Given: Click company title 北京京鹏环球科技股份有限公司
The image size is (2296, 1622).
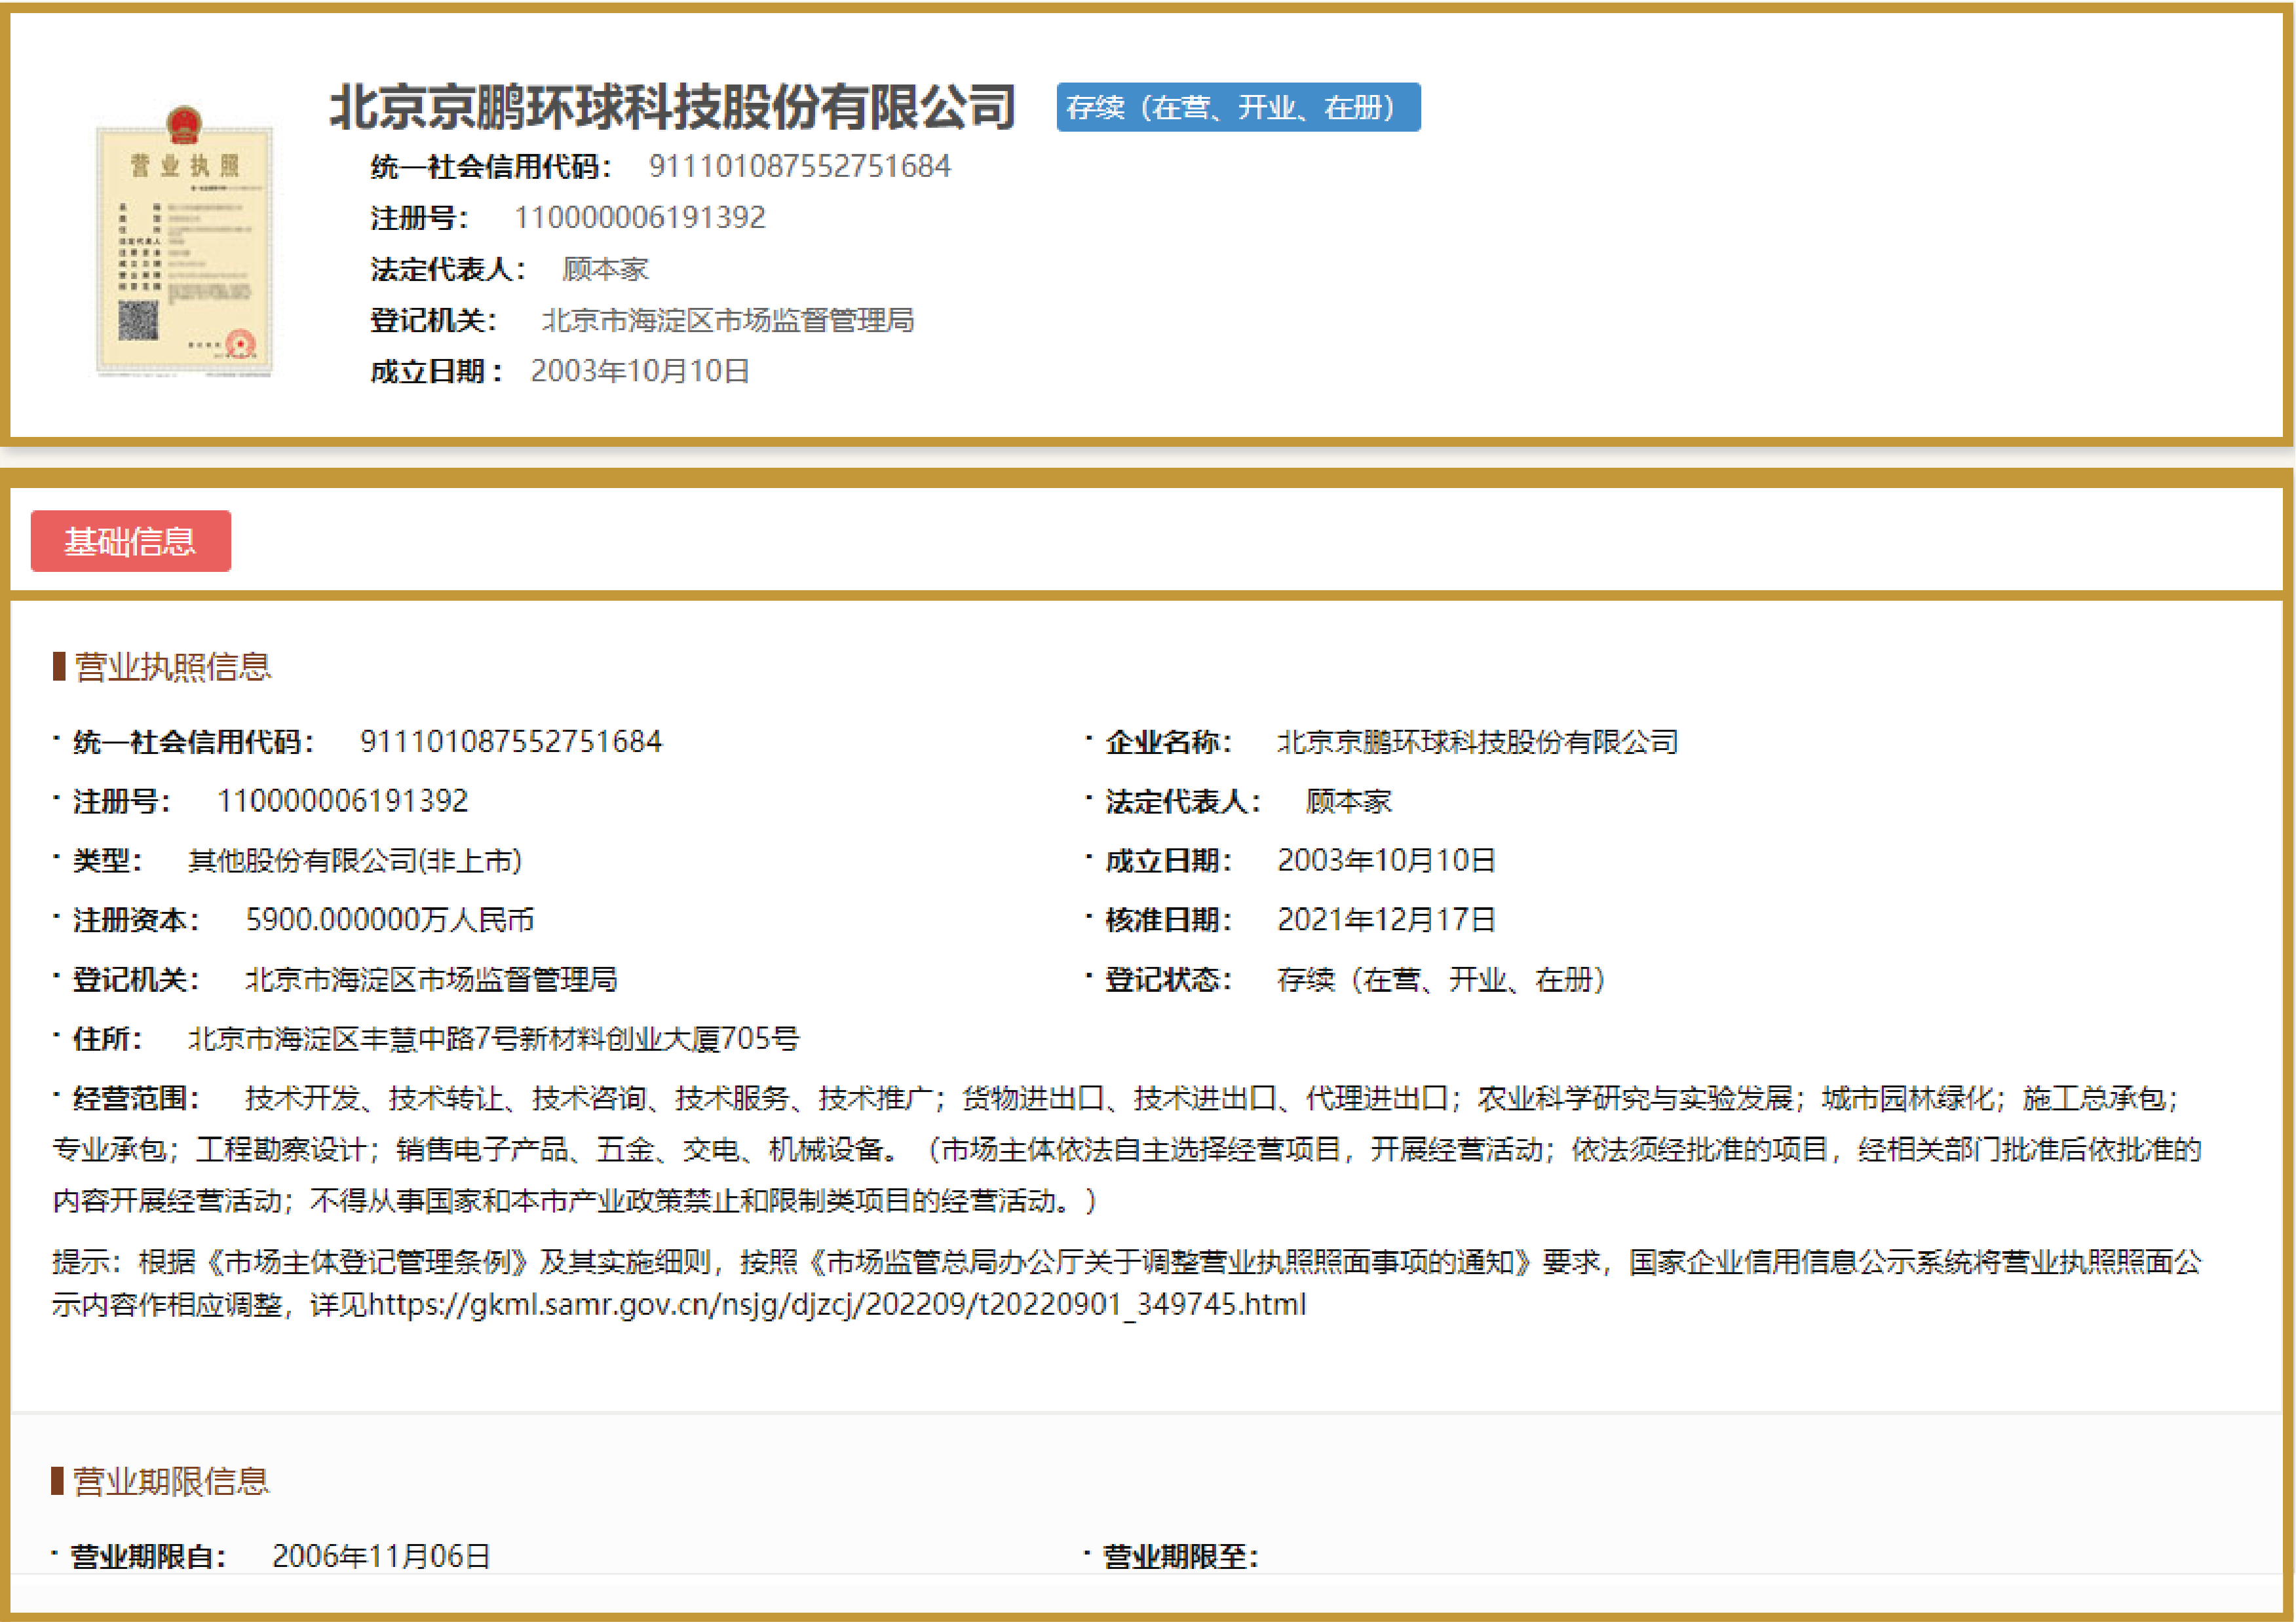Looking at the screenshot, I should tap(672, 107).
